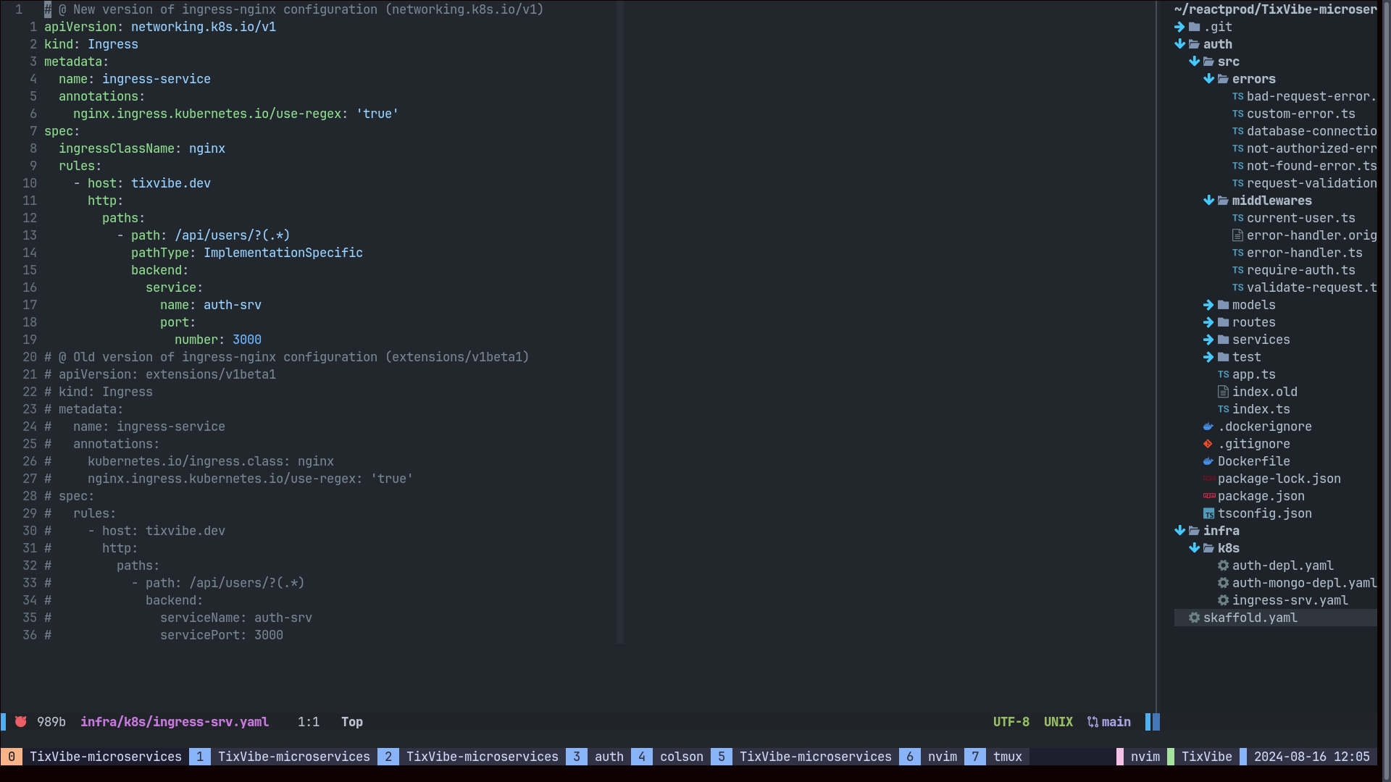Click infra/k8s/ingress-srv.yaml path in statusline
This screenshot has width=1391, height=782.
point(175,722)
